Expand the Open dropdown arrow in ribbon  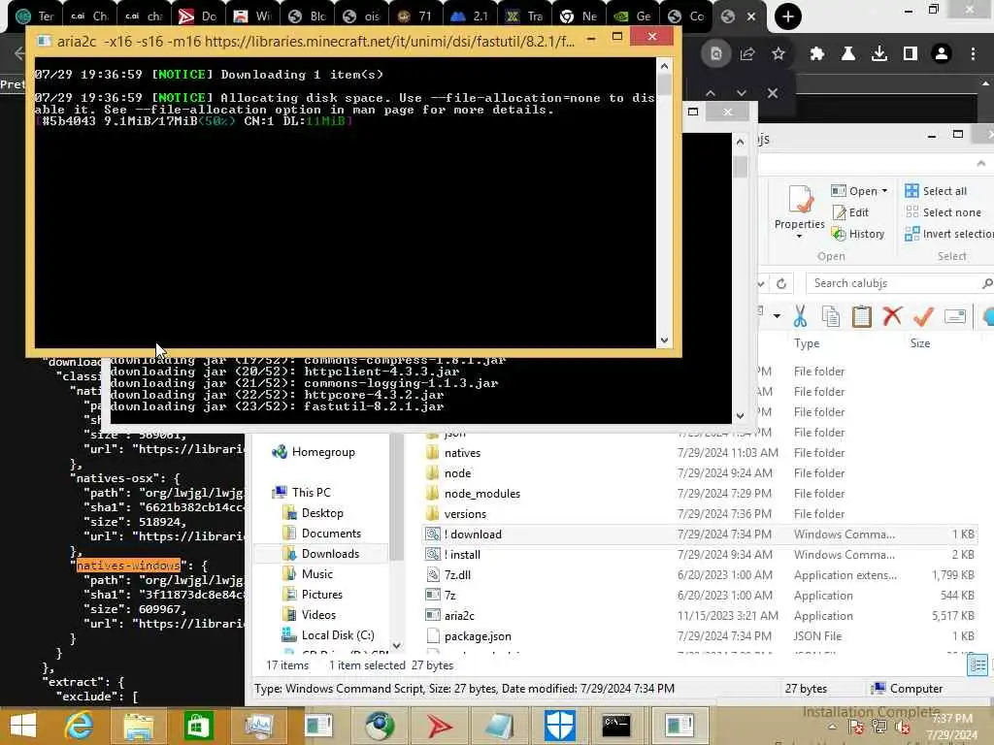pyautogui.click(x=884, y=191)
